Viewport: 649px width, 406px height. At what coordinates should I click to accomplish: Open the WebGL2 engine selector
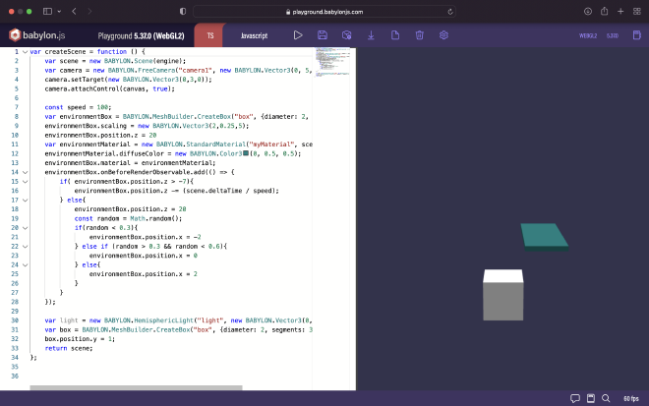[588, 34]
